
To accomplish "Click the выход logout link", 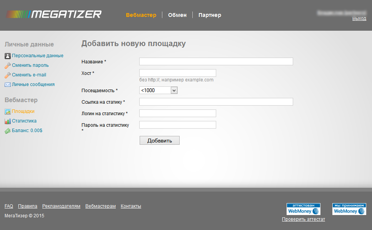I will [x=359, y=18].
